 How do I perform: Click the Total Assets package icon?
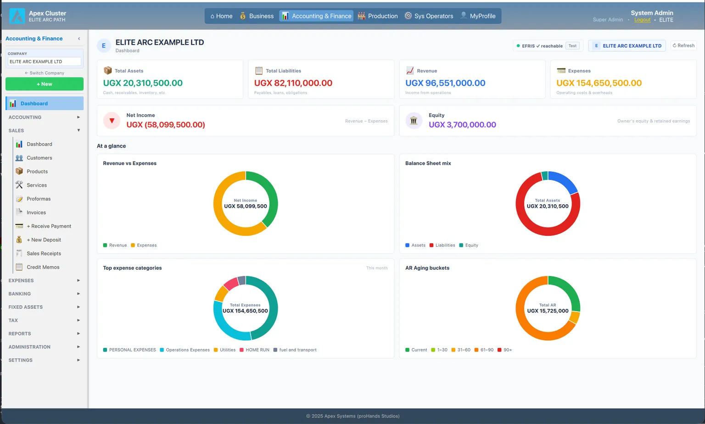108,71
